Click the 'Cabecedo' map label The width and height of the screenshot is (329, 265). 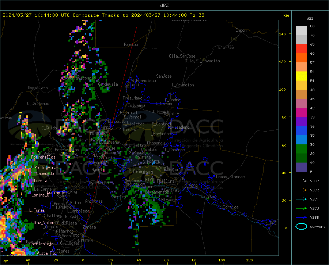(x=45, y=174)
